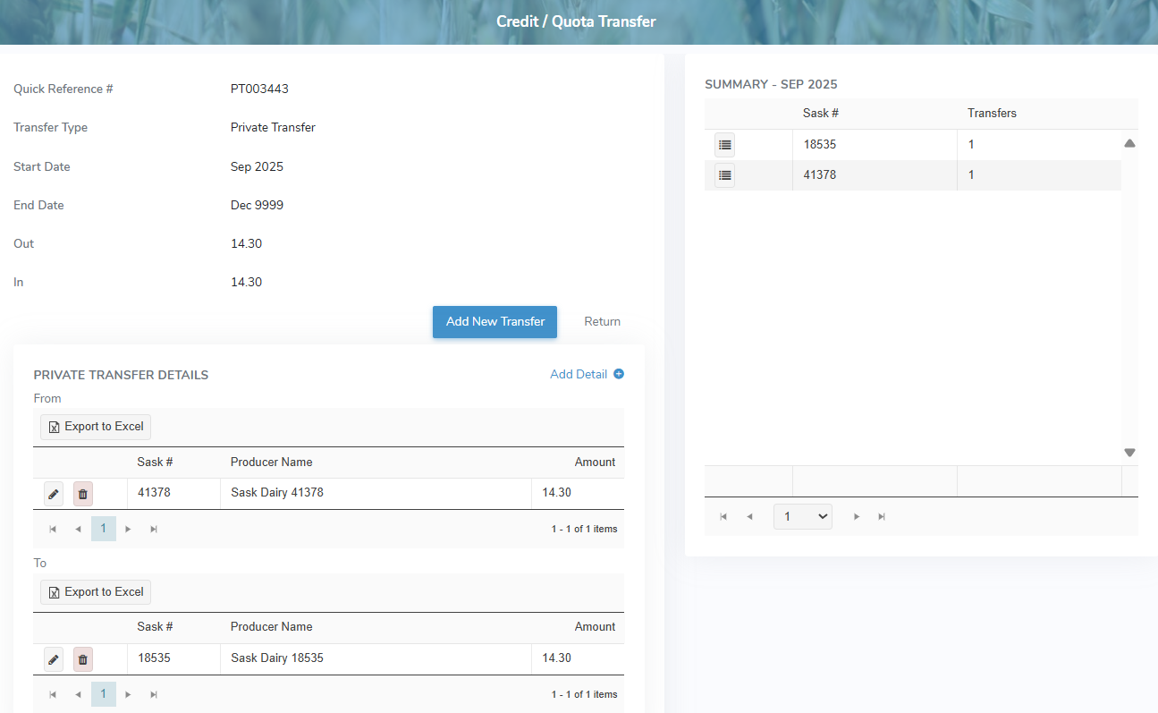
Task: Open details icon for summary row 18535
Action: [x=724, y=144]
